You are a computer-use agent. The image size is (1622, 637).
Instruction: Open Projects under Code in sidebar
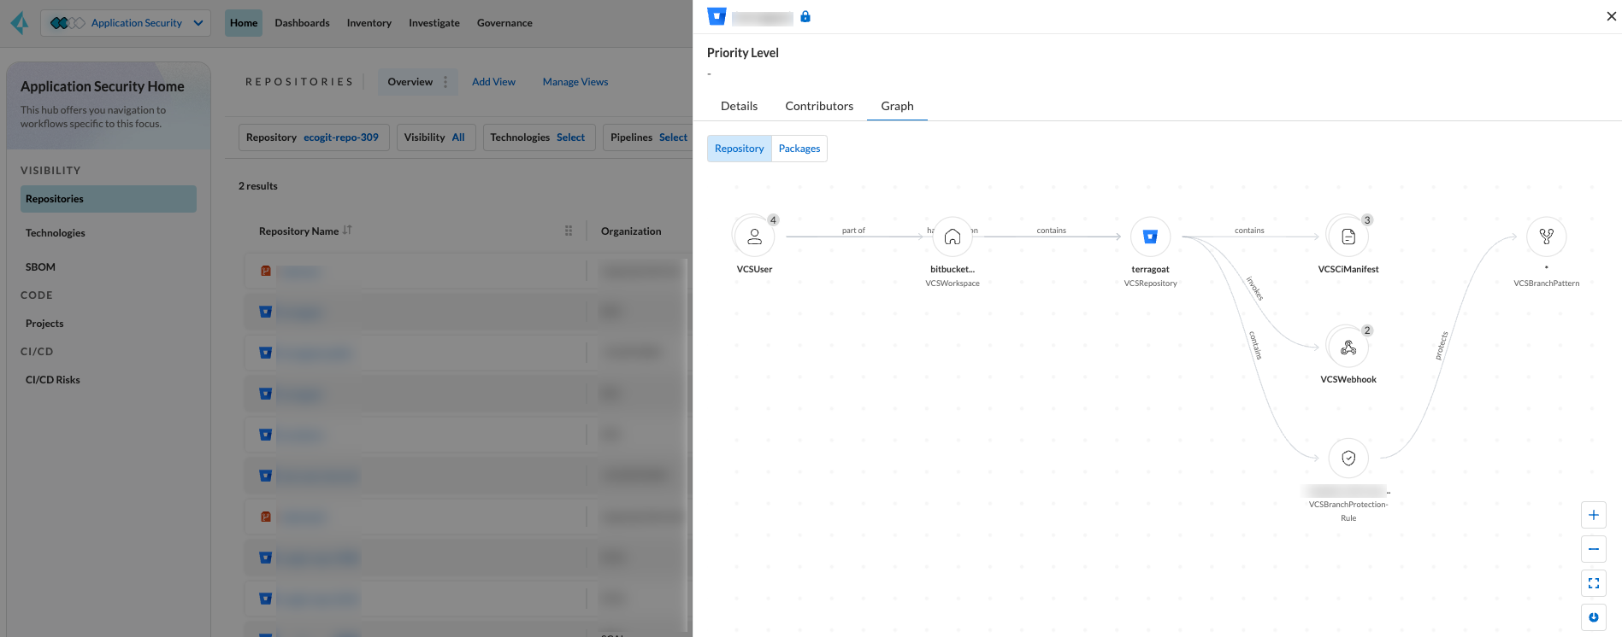(x=44, y=324)
